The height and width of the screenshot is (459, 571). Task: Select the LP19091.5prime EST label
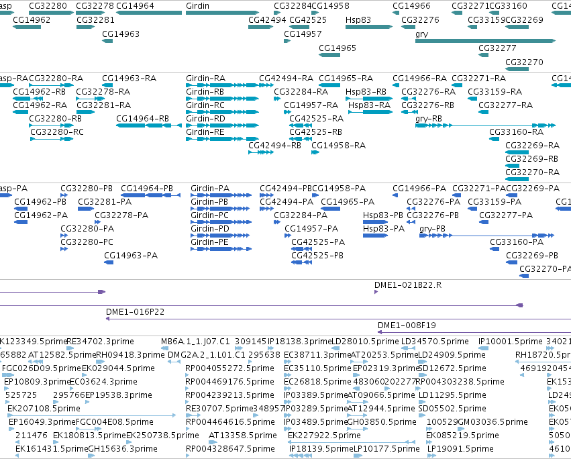click(x=460, y=449)
